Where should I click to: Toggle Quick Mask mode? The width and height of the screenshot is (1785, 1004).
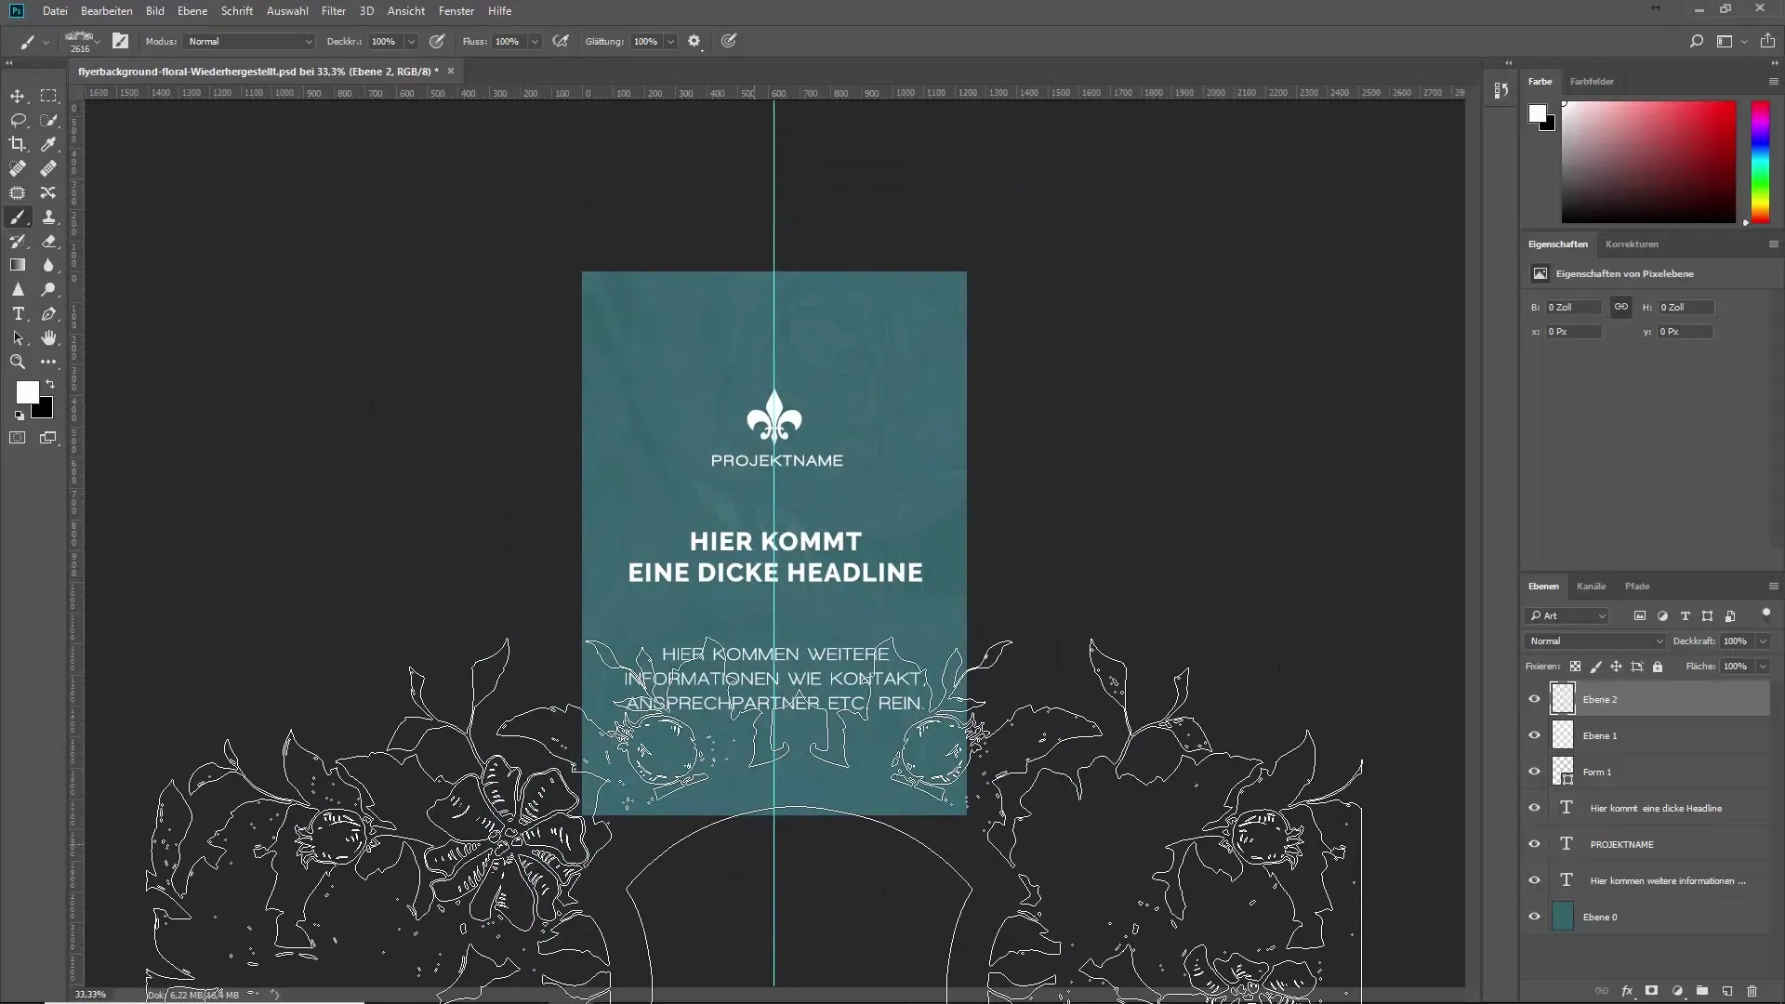(18, 438)
